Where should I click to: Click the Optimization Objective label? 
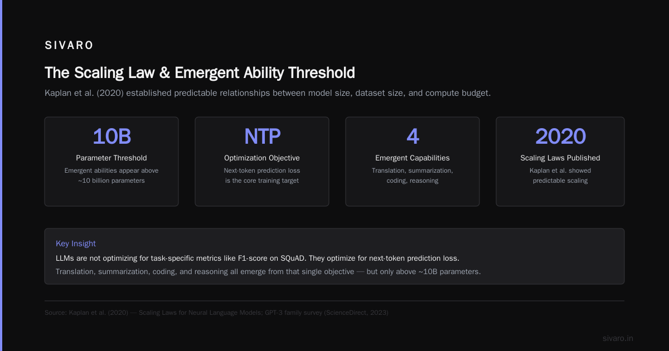262,158
